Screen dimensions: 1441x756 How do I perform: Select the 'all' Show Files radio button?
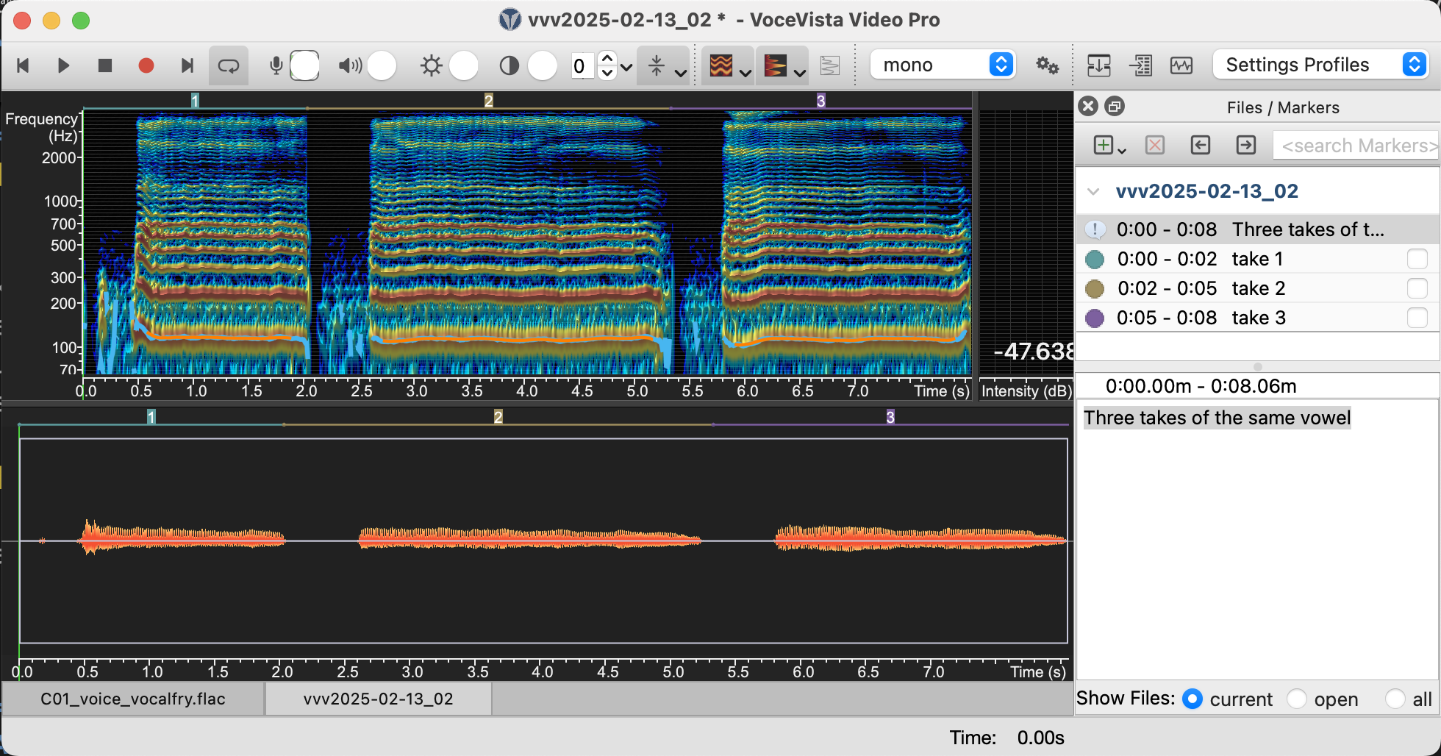click(x=1395, y=699)
